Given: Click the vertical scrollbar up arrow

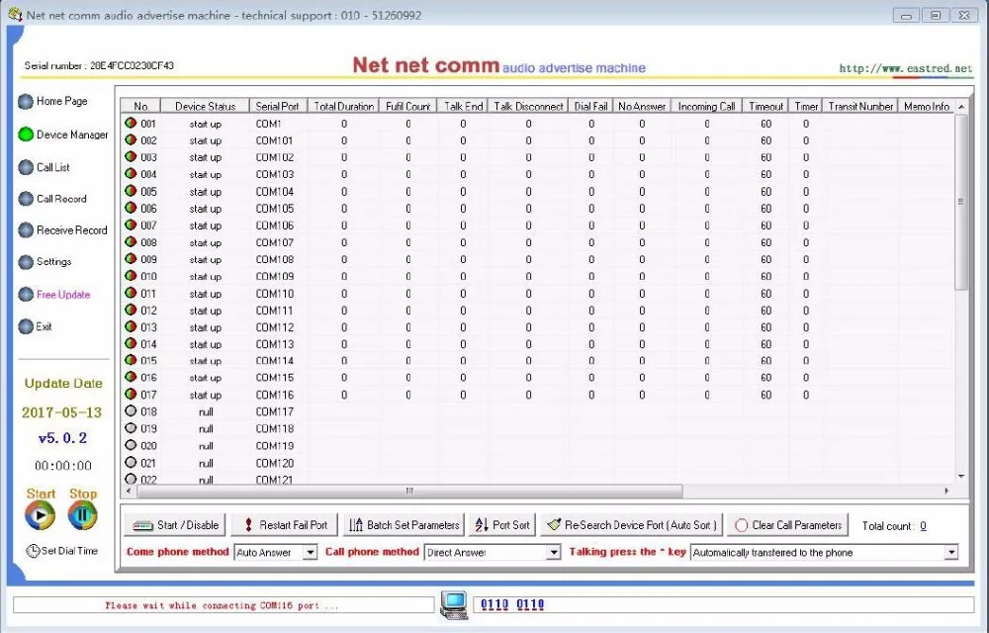Looking at the screenshot, I should click(x=961, y=107).
